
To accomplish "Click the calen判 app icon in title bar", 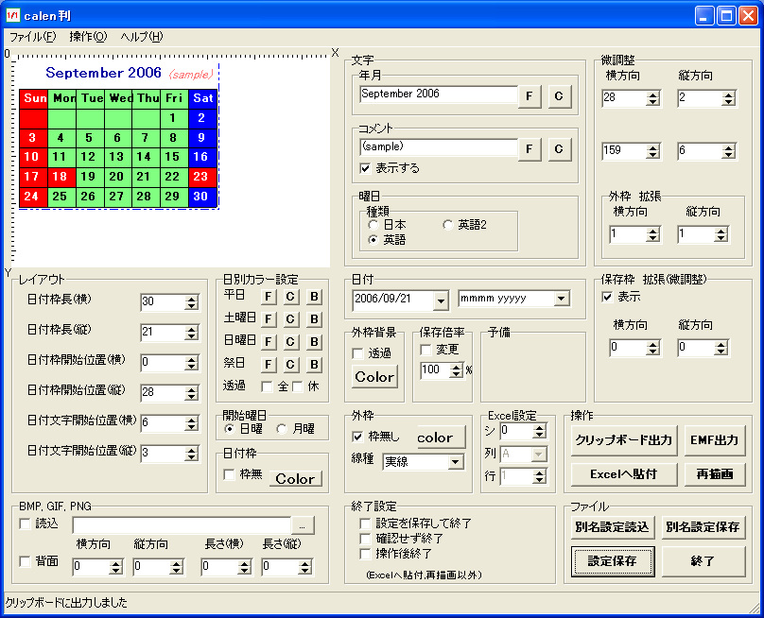I will point(12,15).
